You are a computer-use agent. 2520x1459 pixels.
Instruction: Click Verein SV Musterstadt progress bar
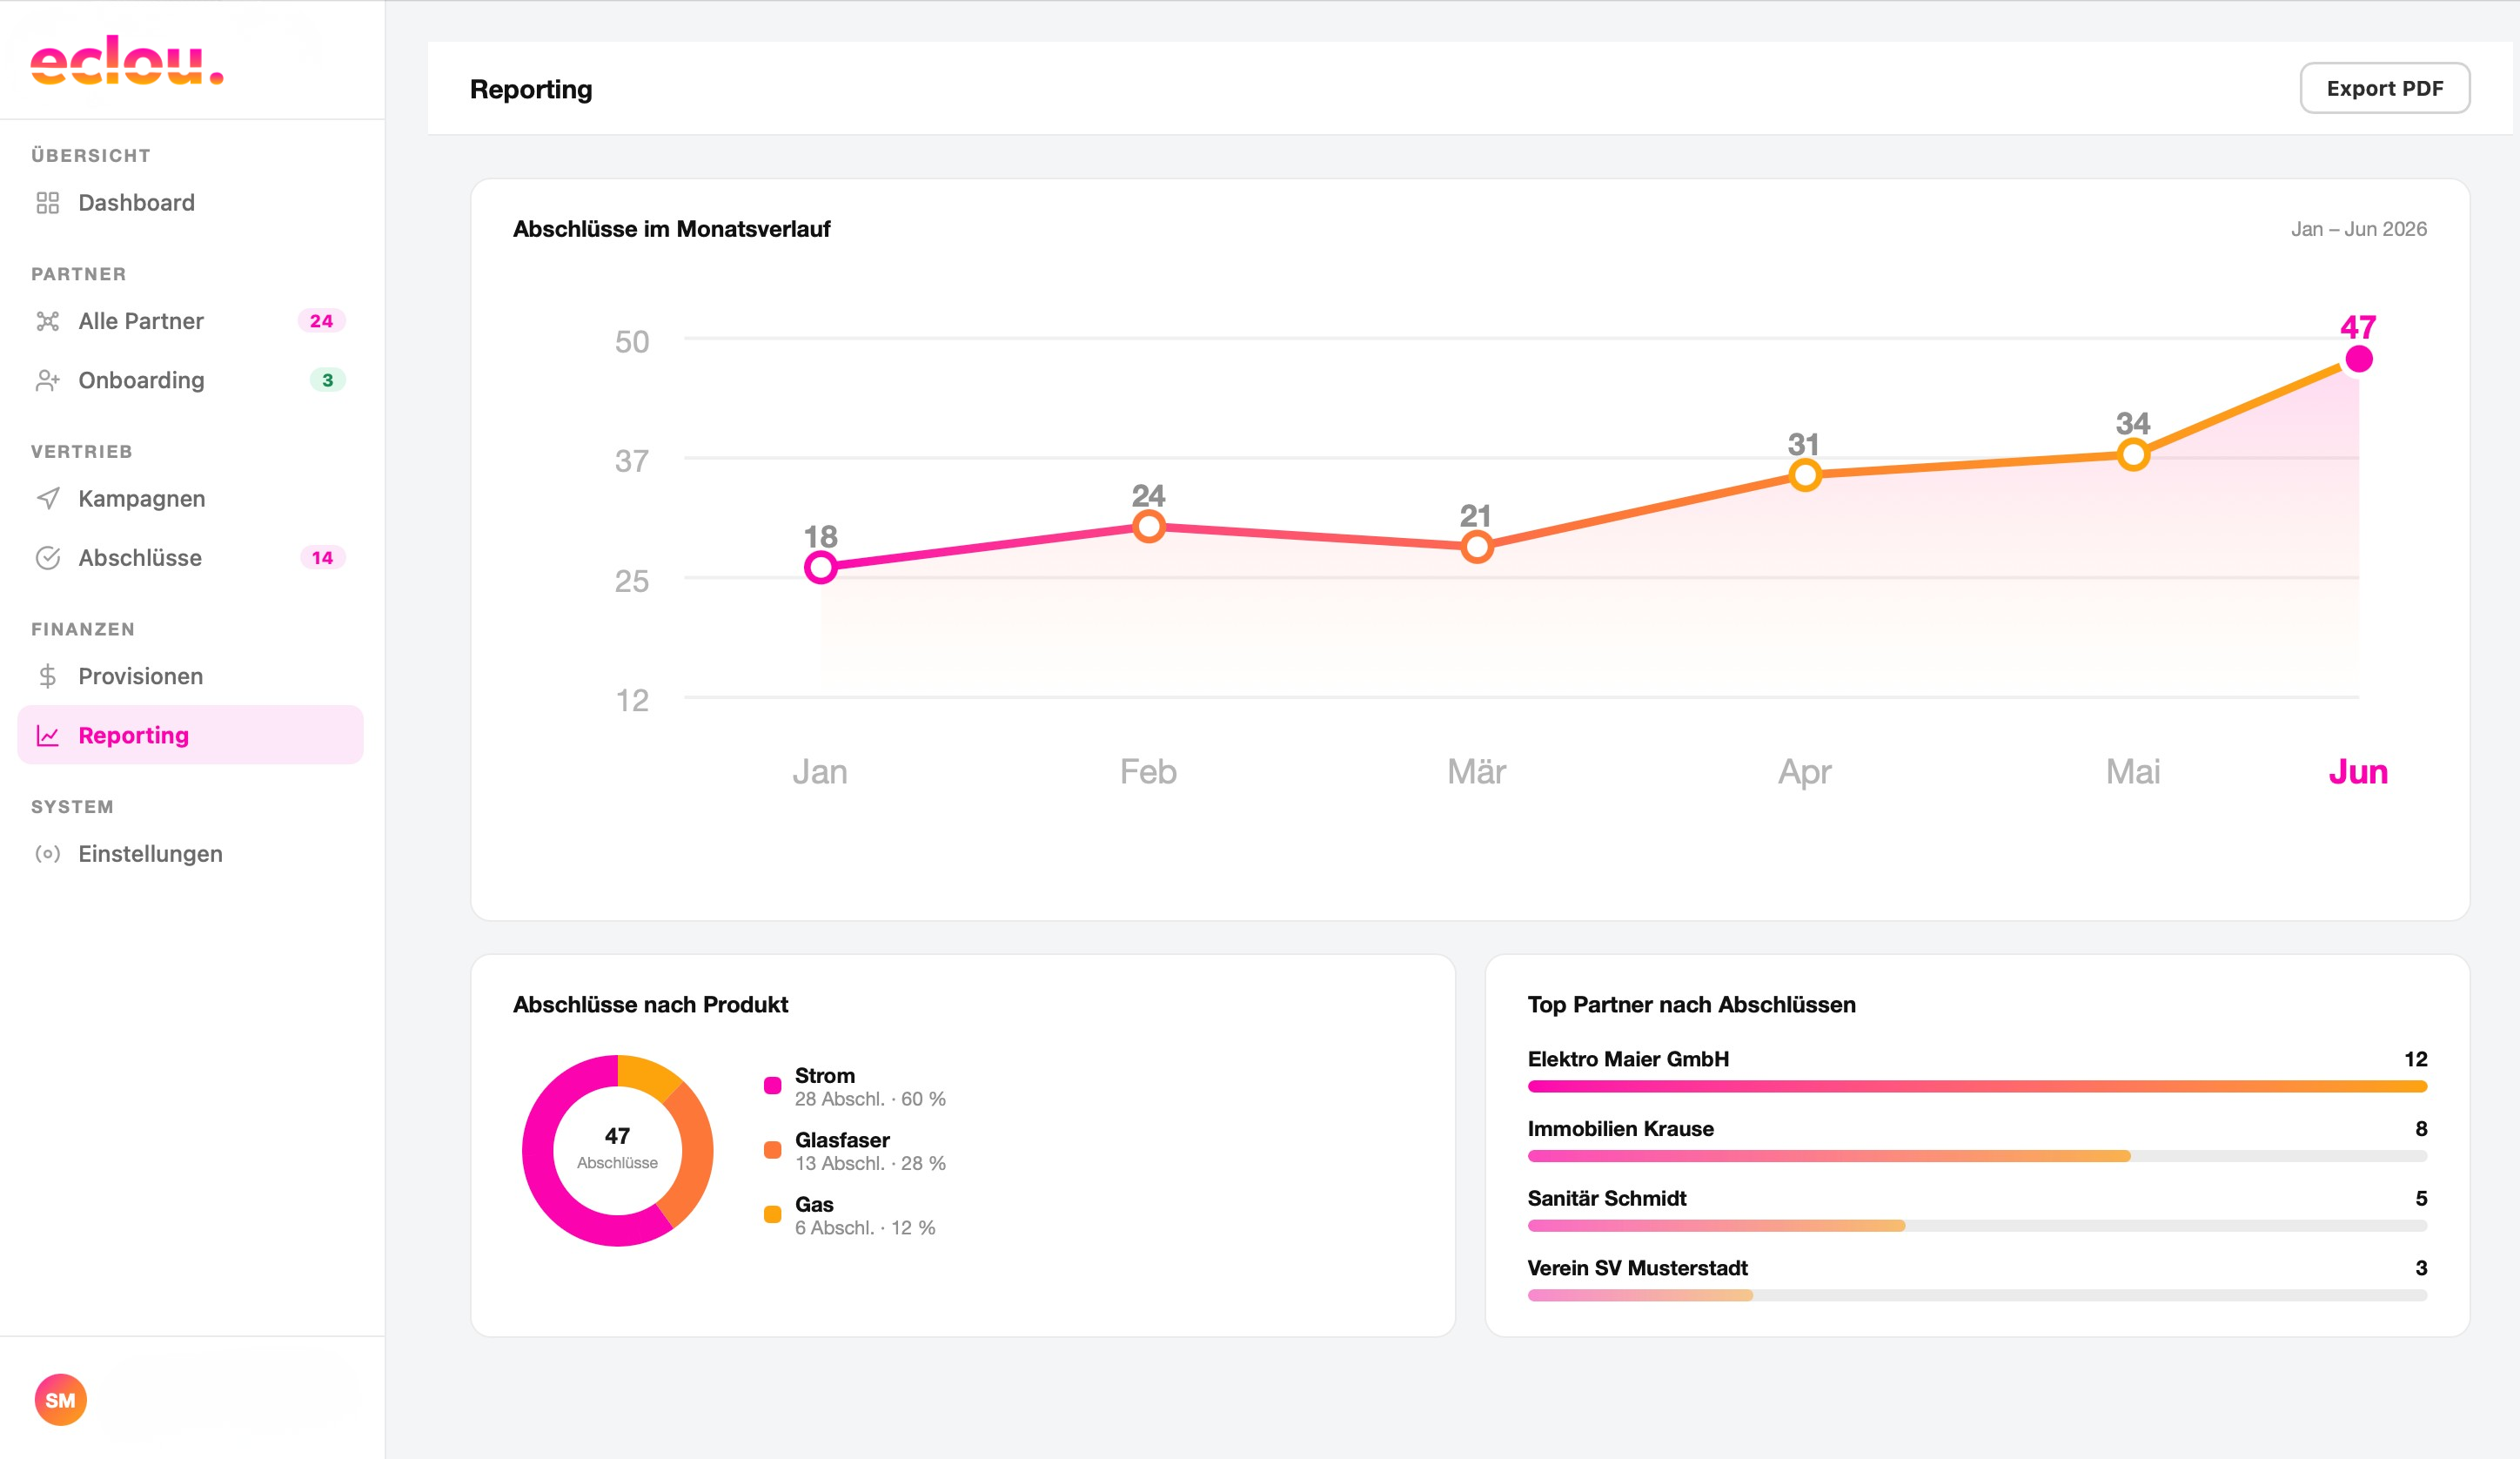(1977, 1294)
